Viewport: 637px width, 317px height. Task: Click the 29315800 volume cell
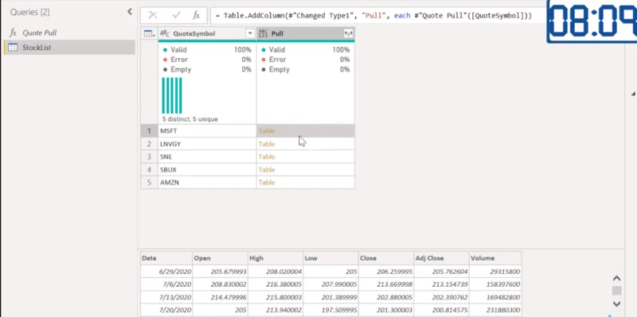pos(495,272)
